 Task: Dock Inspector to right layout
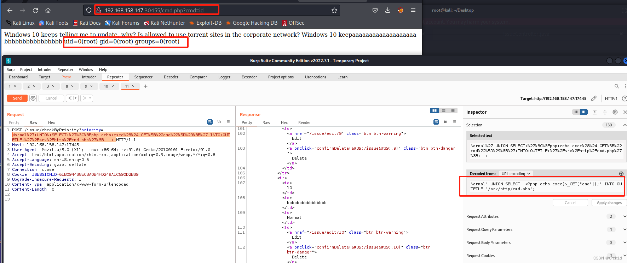click(584, 112)
